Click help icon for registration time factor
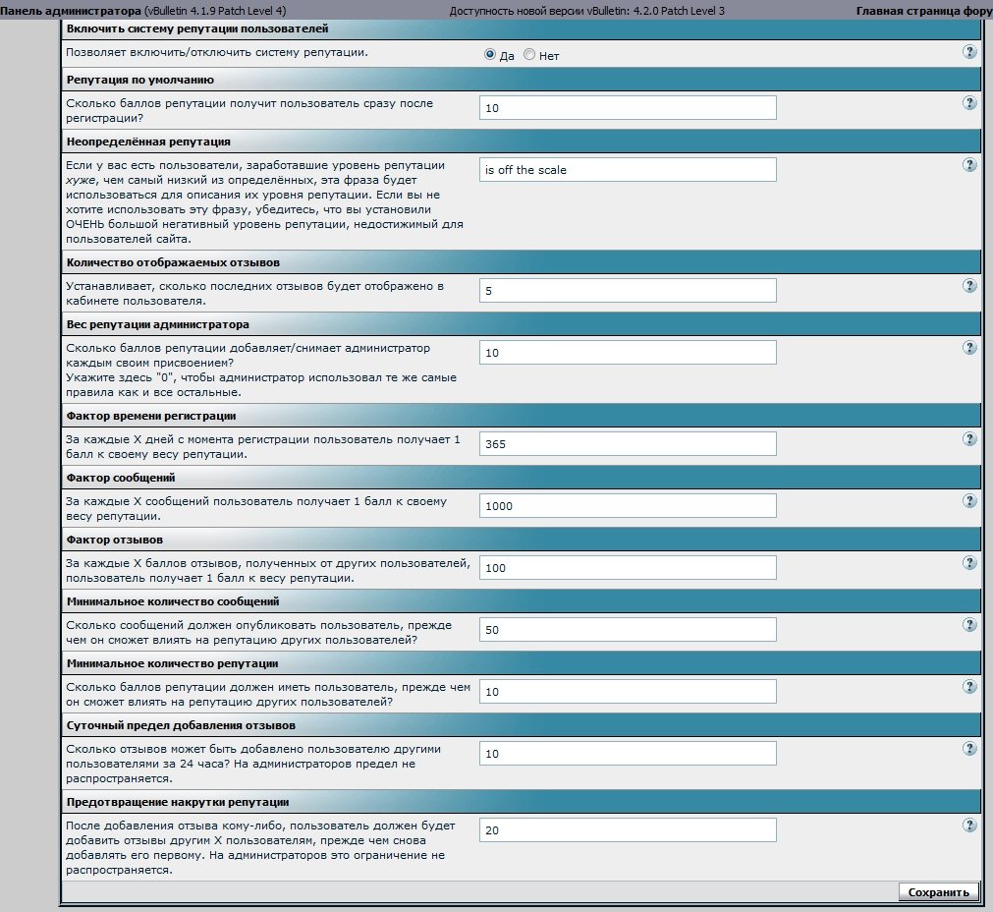The height and width of the screenshot is (912, 993). tap(969, 439)
